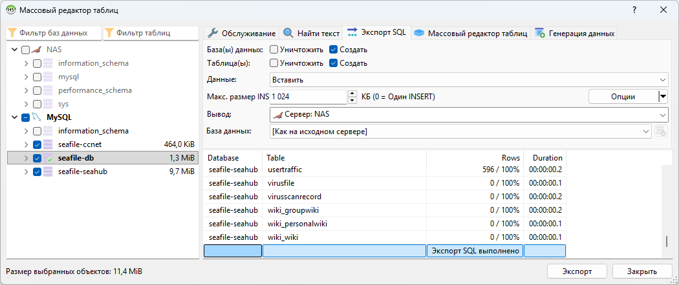This screenshot has height=285, width=679.
Task: Decrease the max INSERT size spinner
Action: 352,101
